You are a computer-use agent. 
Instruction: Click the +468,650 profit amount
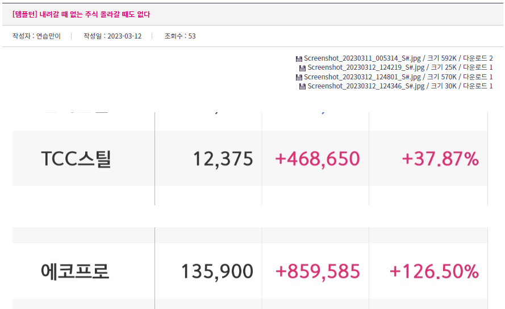pos(317,159)
